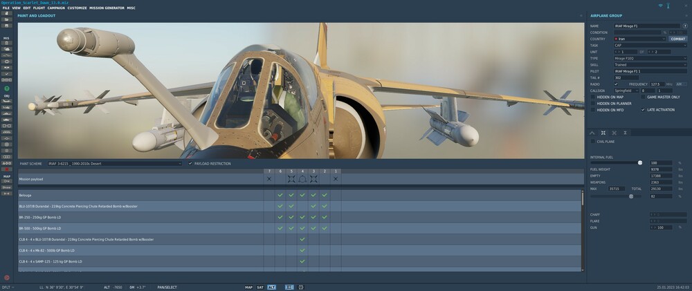The image size is (692, 291).
Task: Click the COMBAT button
Action: pos(678,39)
